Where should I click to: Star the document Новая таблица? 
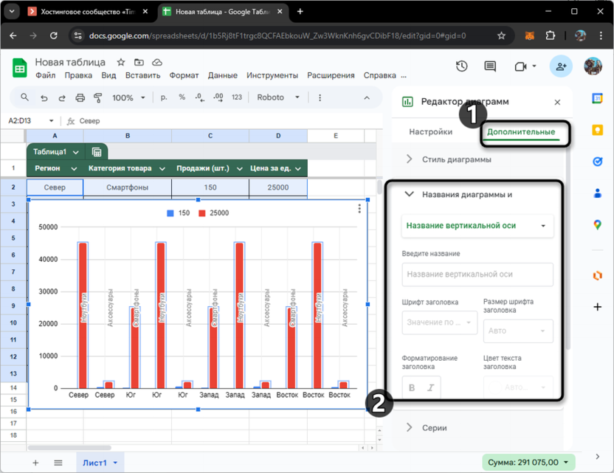121,63
